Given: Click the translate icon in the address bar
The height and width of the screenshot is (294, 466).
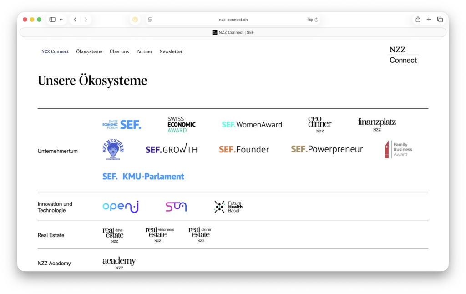Looking at the screenshot, I should pos(309,20).
